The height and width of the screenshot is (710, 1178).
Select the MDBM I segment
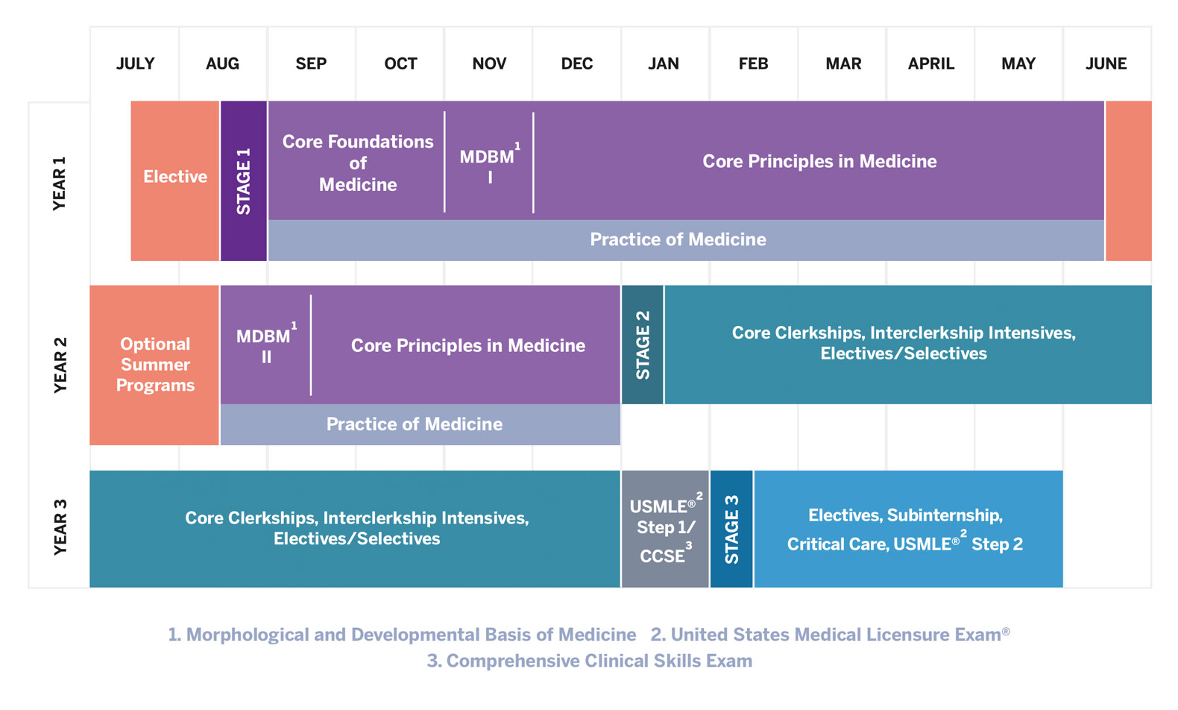pos(489,166)
